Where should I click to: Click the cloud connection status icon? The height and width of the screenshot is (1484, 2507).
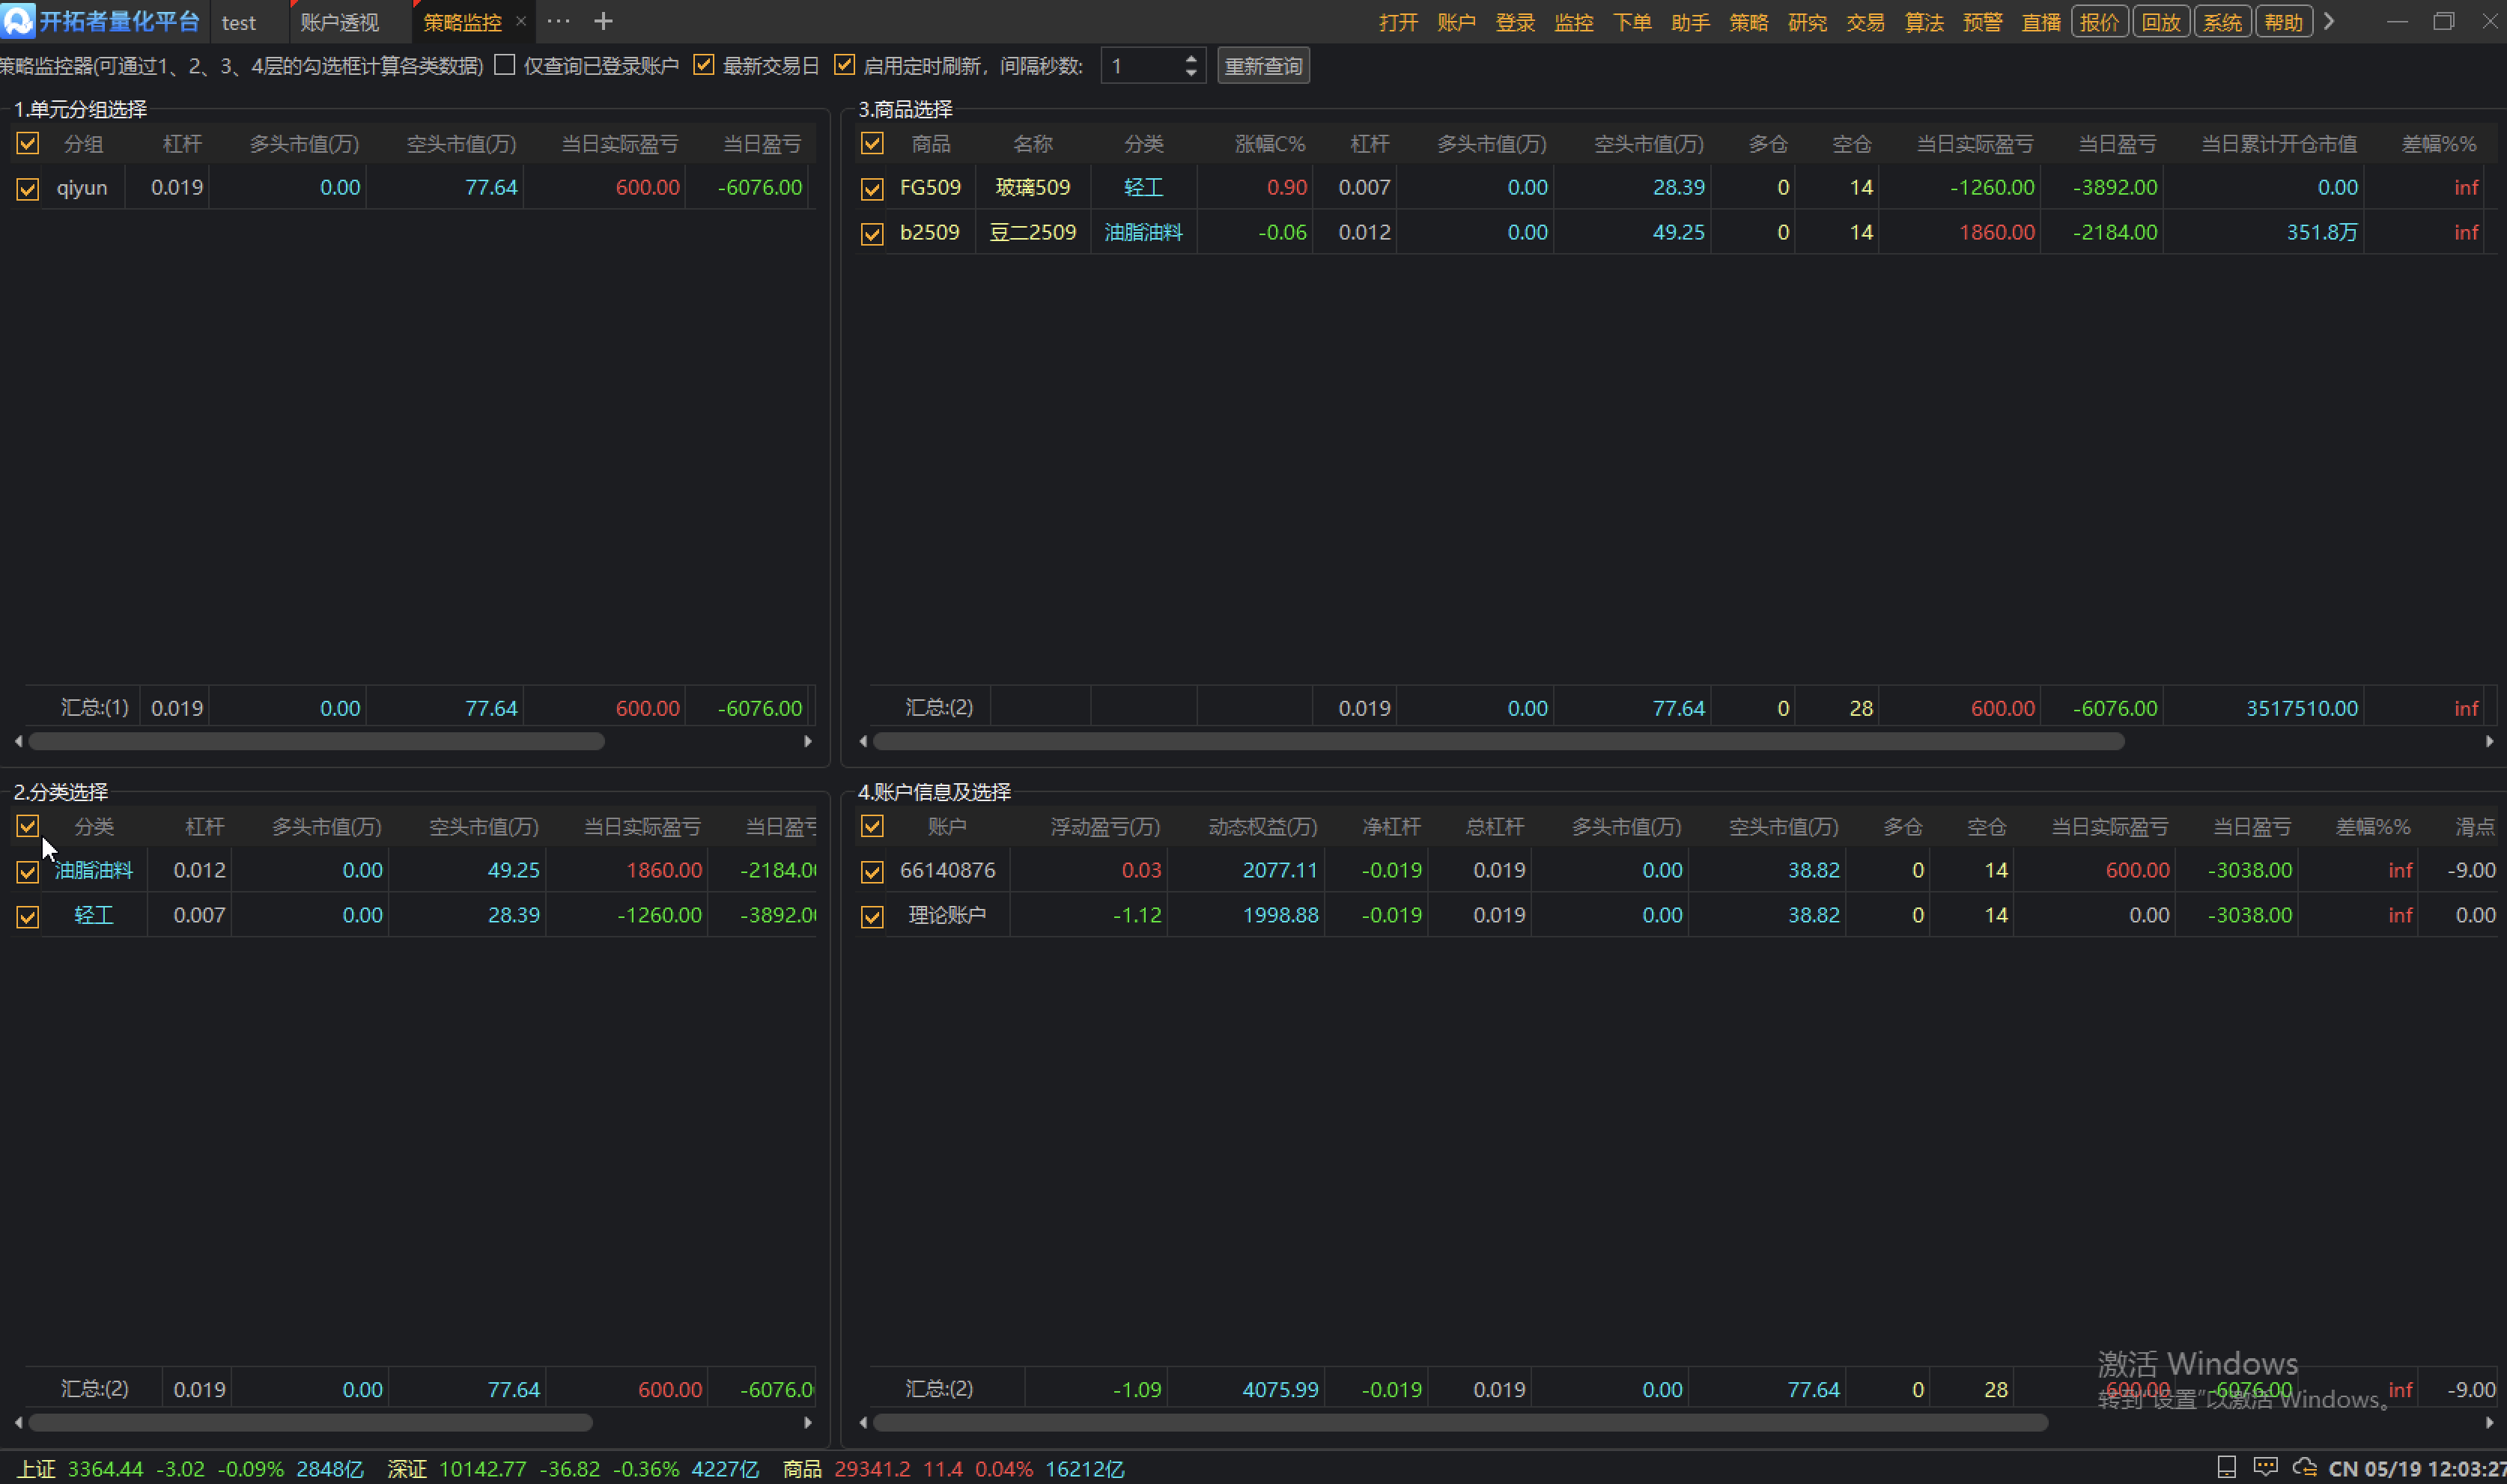click(x=2304, y=1467)
